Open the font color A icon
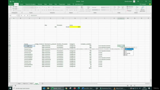This screenshot has width=160, height=90. coord(38,10)
